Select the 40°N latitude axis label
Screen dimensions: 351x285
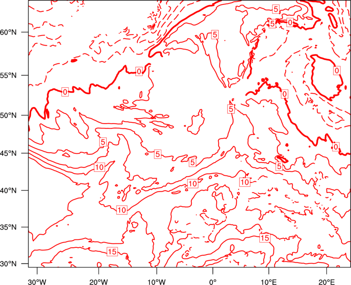[8, 191]
